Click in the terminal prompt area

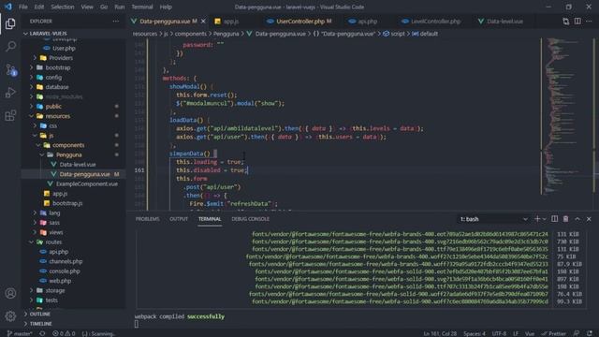[x=137, y=324]
